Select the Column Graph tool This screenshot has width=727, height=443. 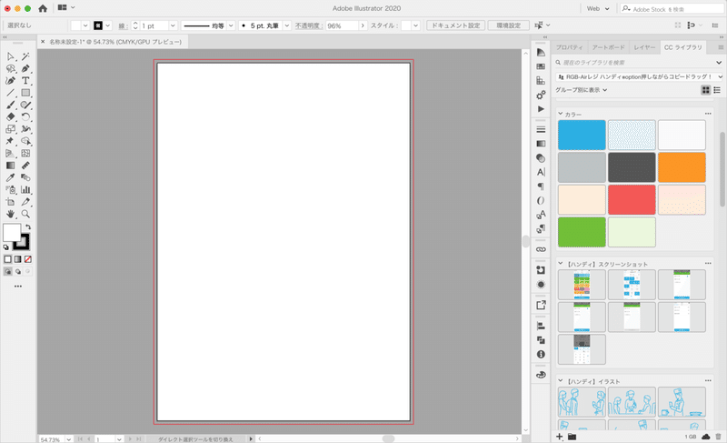(25, 190)
